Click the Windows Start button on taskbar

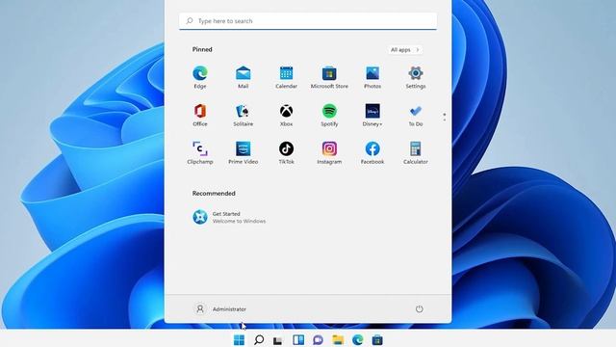pos(239,340)
